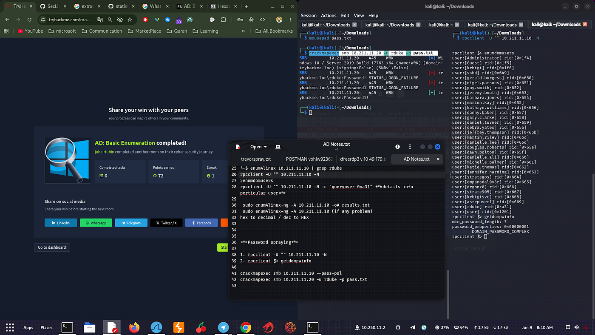
Task: Share the win on Facebook
Action: [x=201, y=223]
